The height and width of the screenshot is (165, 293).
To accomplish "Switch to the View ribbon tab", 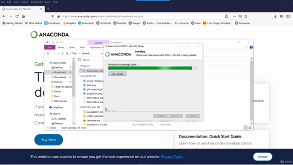I will [82, 47].
